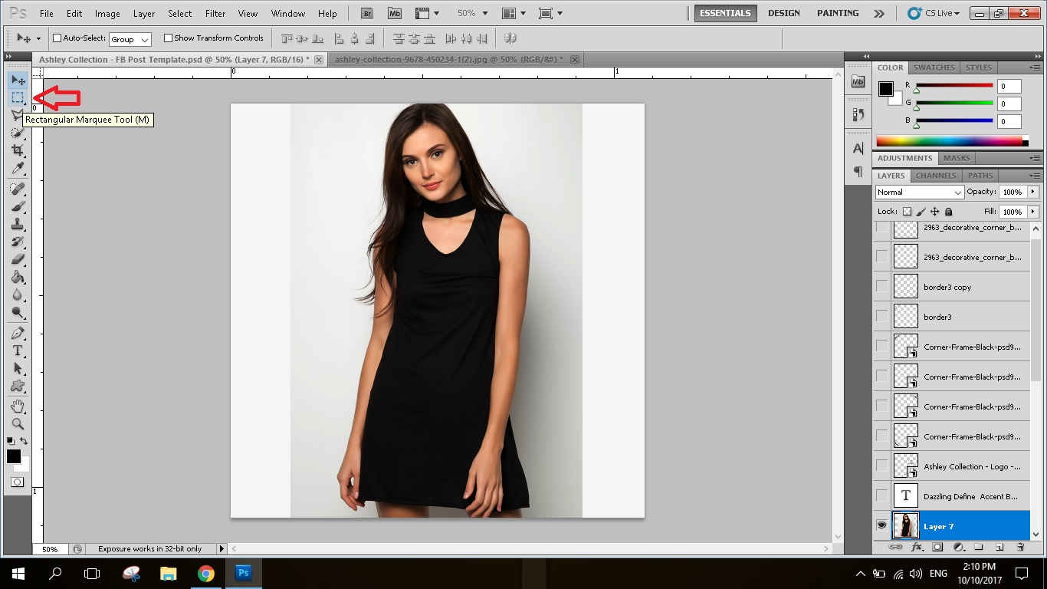
Task: Select the Zoom tool
Action: coord(18,423)
